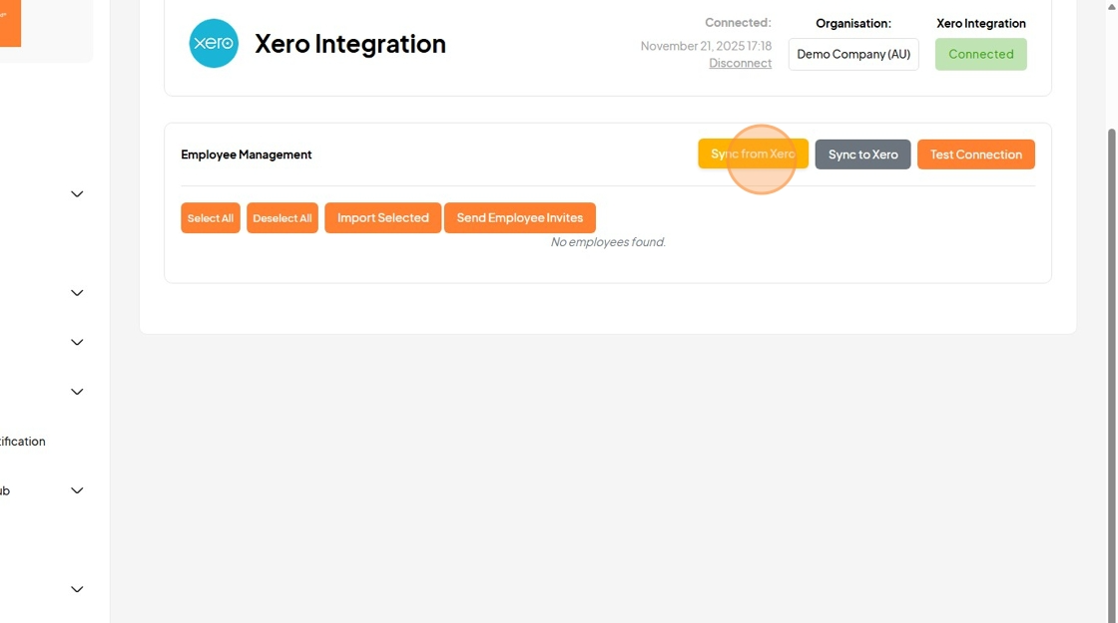1118x623 pixels.
Task: Click the vertical scrollbar thumb
Action: [1111, 370]
